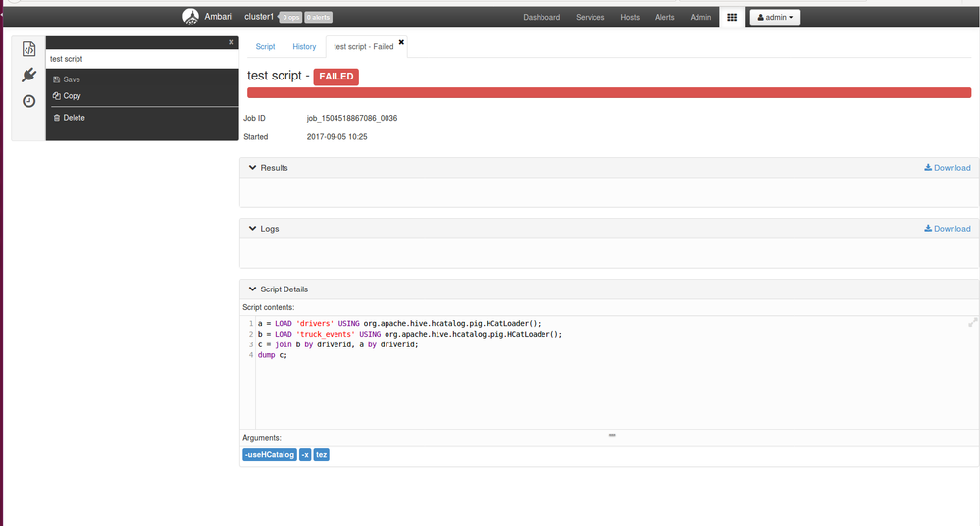Screen dimensions: 980x526
Task: Close the 'test script - Failed' tab
Action: tap(401, 42)
